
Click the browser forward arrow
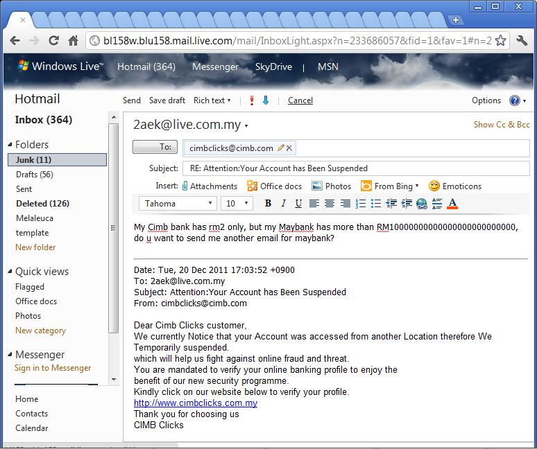34,41
